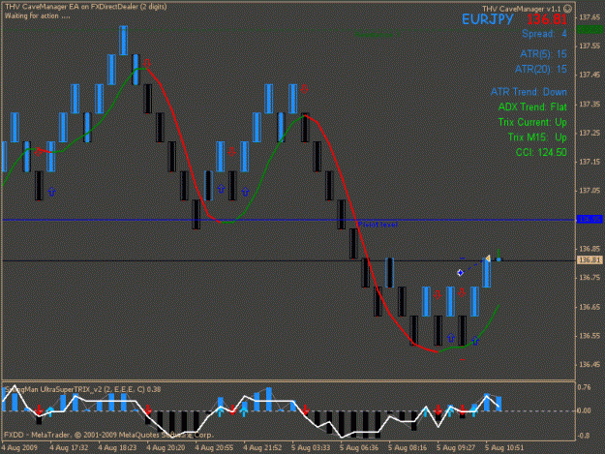The width and height of the screenshot is (605, 454).
Task: Click the 0.76 value on the TRIX scale
Action: point(585,387)
